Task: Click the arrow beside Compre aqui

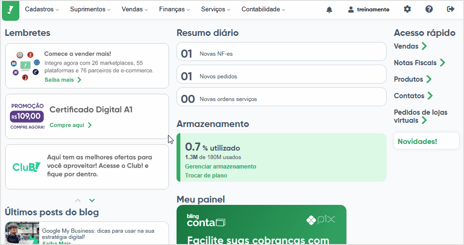Action: (90, 125)
